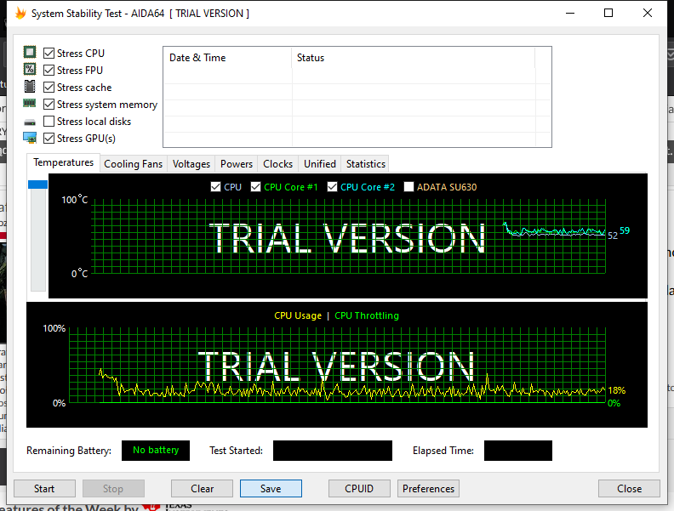The image size is (674, 511).
Task: Click the disabled Stop button
Action: click(x=113, y=489)
